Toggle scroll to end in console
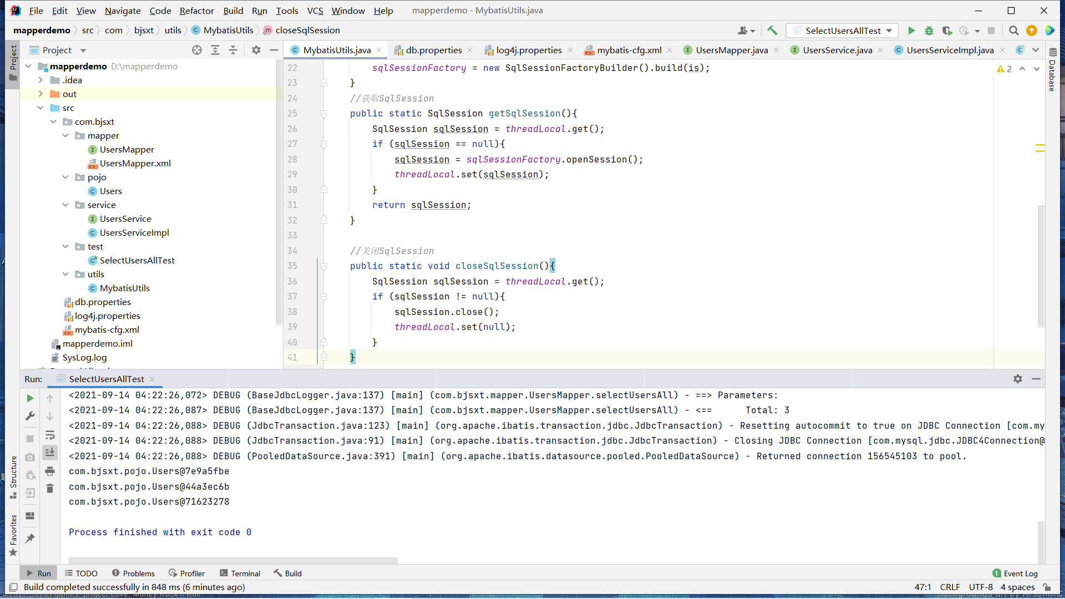Screen dimensions: 1065x599 pos(50,453)
